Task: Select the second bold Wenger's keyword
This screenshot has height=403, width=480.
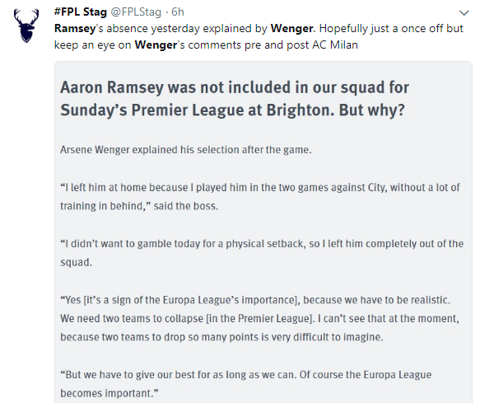Action: point(156,45)
